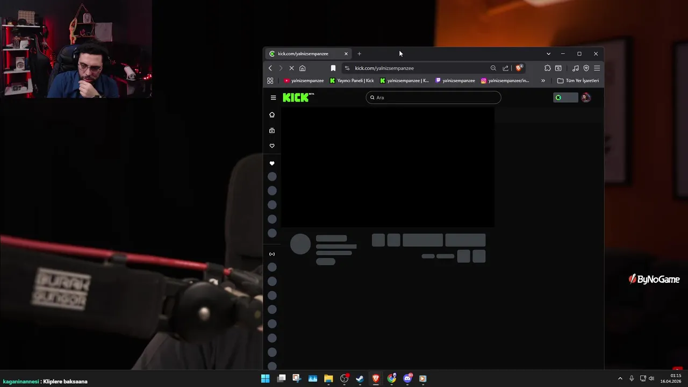Viewport: 688px width, 387px height.
Task: Open the Yayıncı Paneli | Kick bookmark
Action: 352,81
